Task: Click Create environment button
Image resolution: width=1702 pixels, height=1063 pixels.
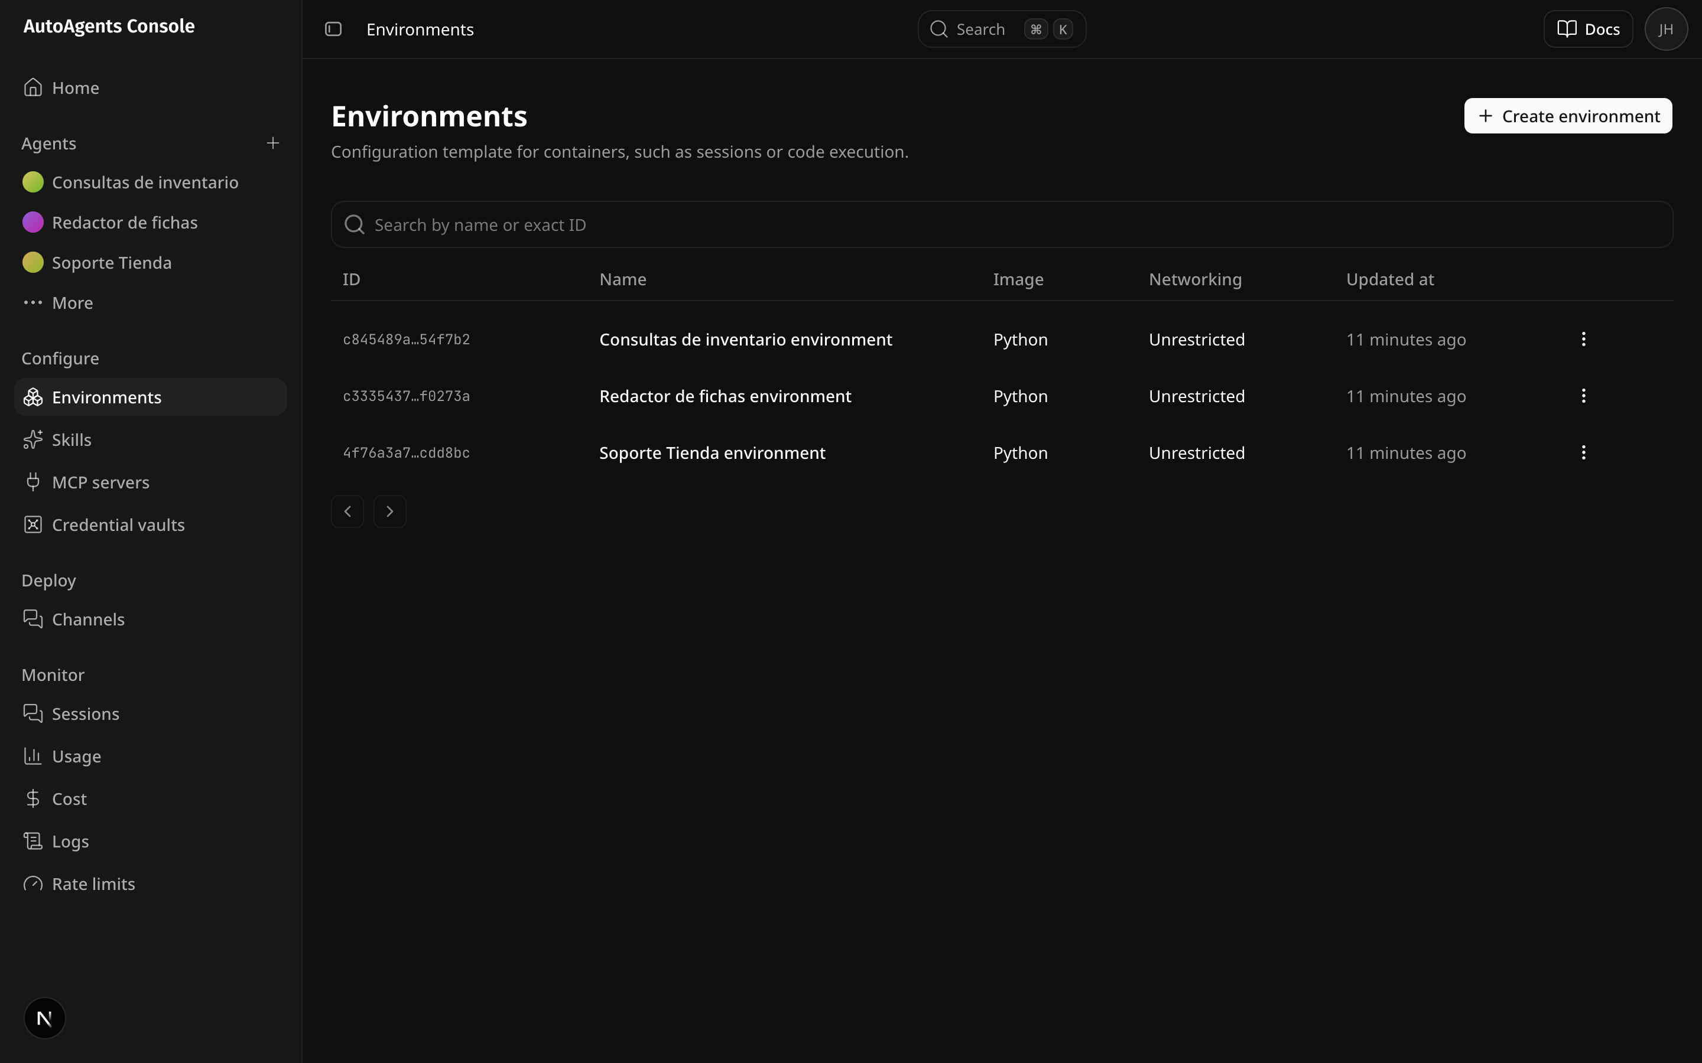Action: point(1568,115)
